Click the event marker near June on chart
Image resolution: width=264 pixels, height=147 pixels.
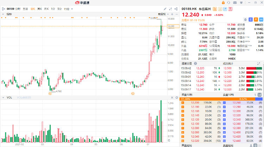133,94
